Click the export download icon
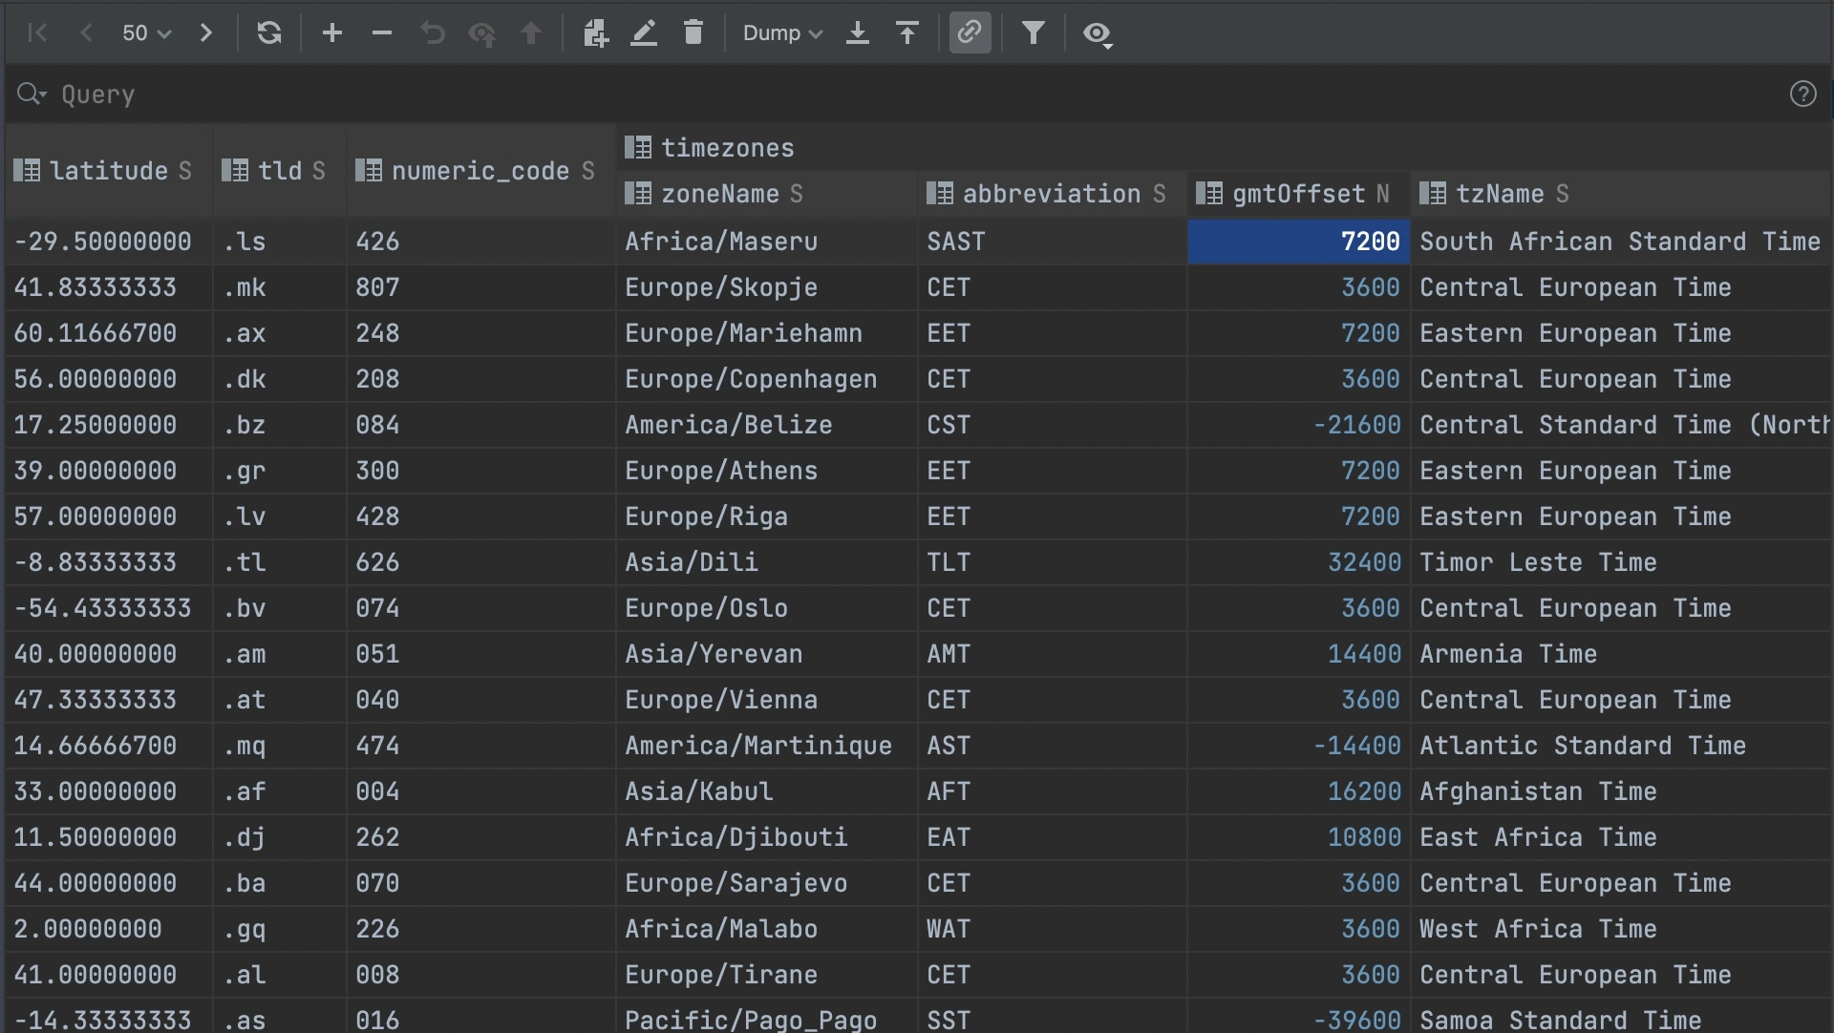The height and width of the screenshot is (1033, 1834). click(x=858, y=33)
